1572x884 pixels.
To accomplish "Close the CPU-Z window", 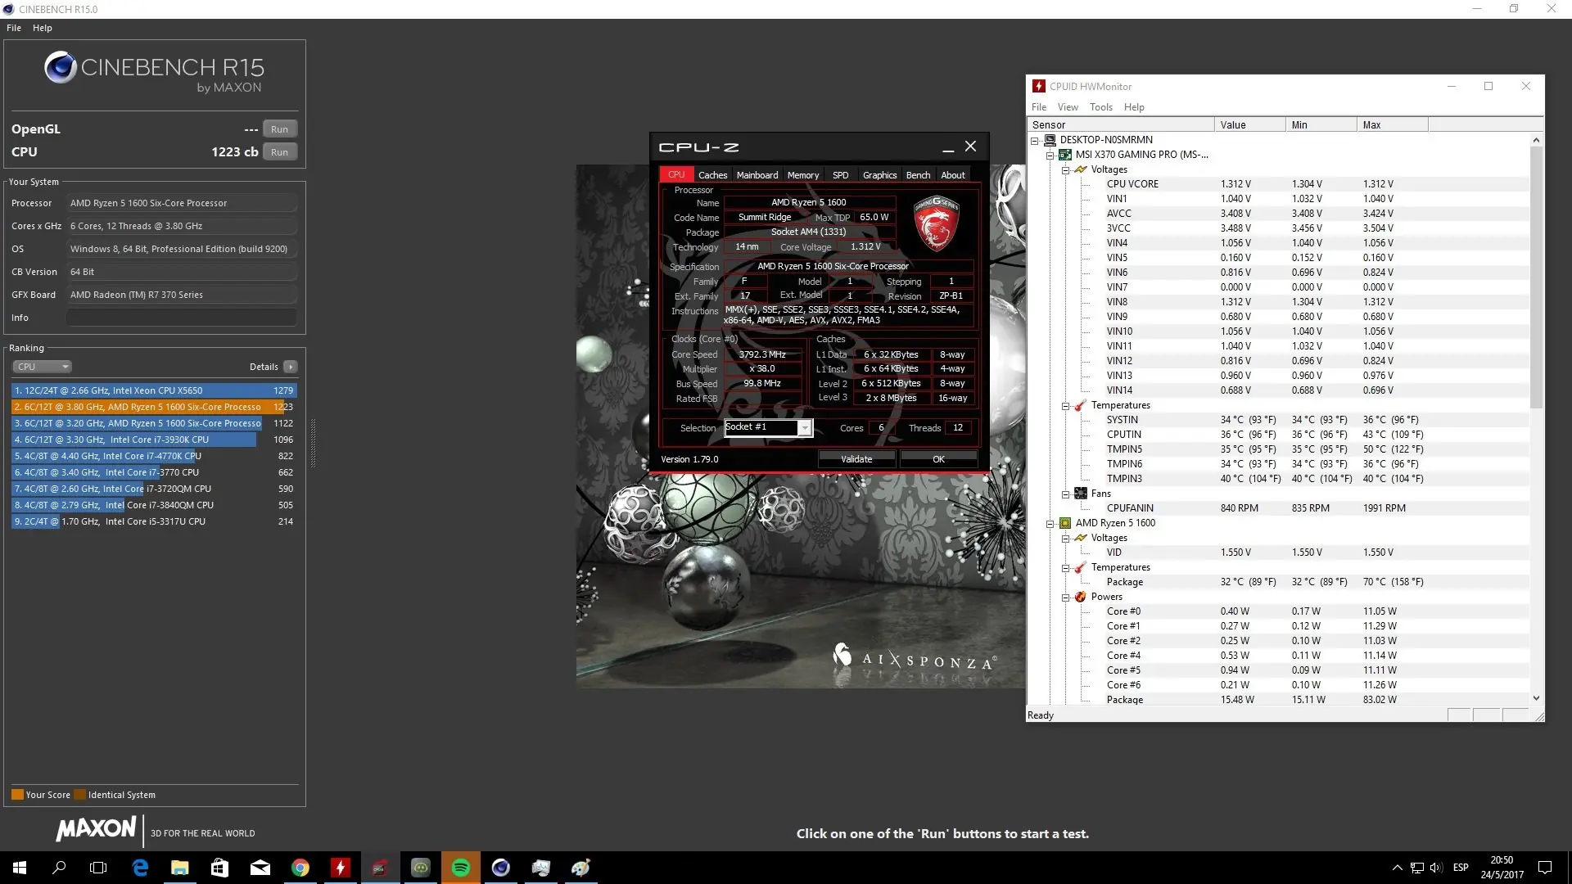I will (970, 147).
